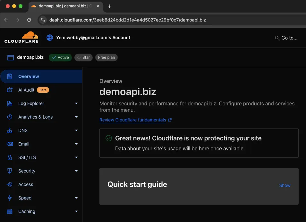
Task: Click the Active status badge
Action: click(x=60, y=58)
